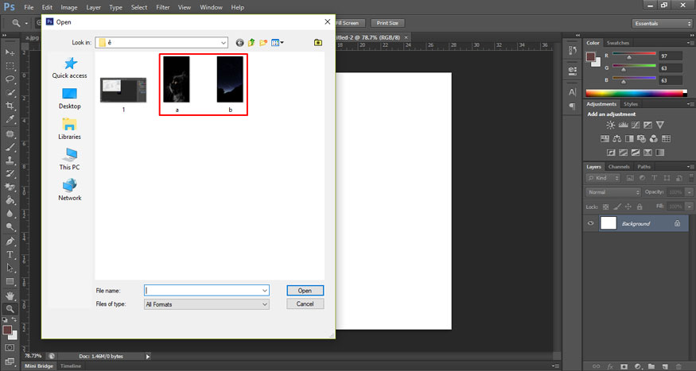This screenshot has width=696, height=371.
Task: Open the Color panel options menu
Action: [x=690, y=43]
